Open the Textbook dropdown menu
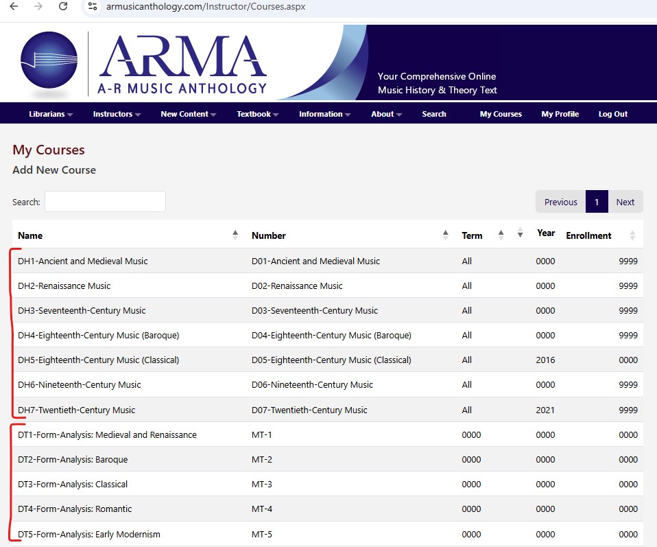This screenshot has height=547, width=657. 257,114
